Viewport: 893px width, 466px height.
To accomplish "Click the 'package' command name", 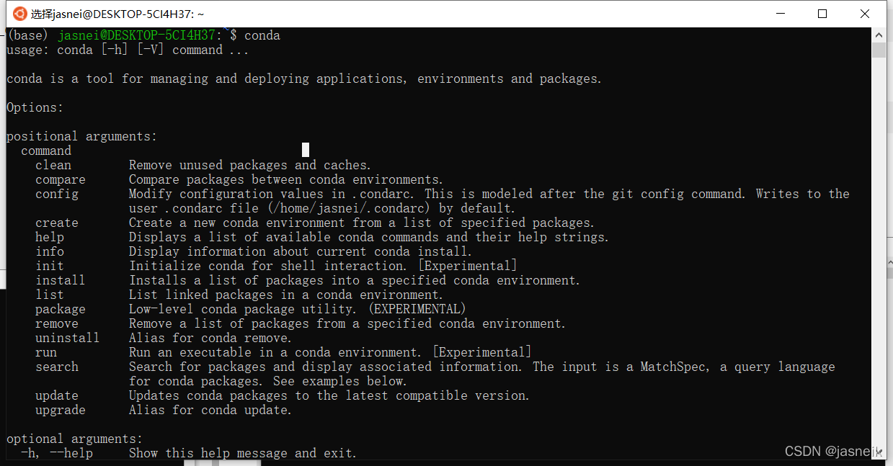I will [x=61, y=309].
